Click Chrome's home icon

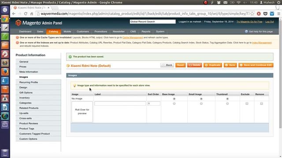(x=32, y=14)
